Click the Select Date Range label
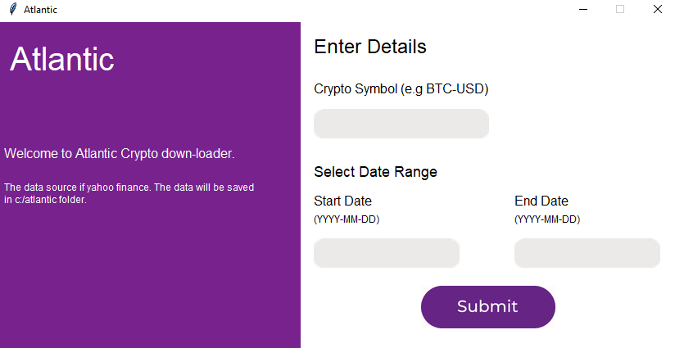The width and height of the screenshot is (675, 348). [x=375, y=172]
